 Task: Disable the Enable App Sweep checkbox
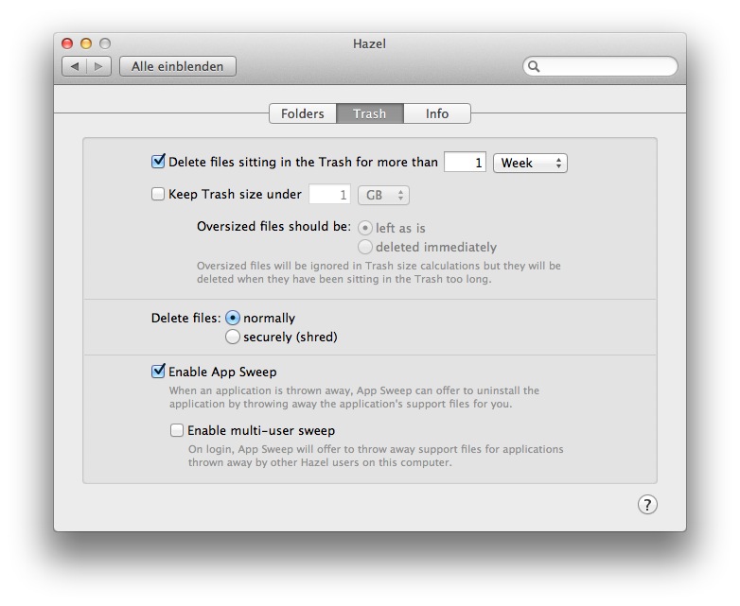[158, 372]
